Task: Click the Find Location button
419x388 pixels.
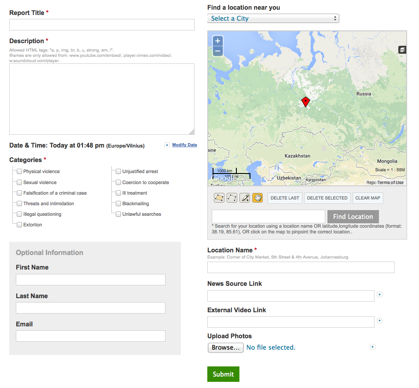Action: (x=353, y=217)
